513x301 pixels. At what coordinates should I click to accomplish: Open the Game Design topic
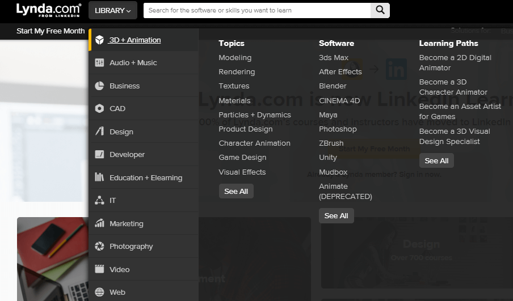pos(242,158)
